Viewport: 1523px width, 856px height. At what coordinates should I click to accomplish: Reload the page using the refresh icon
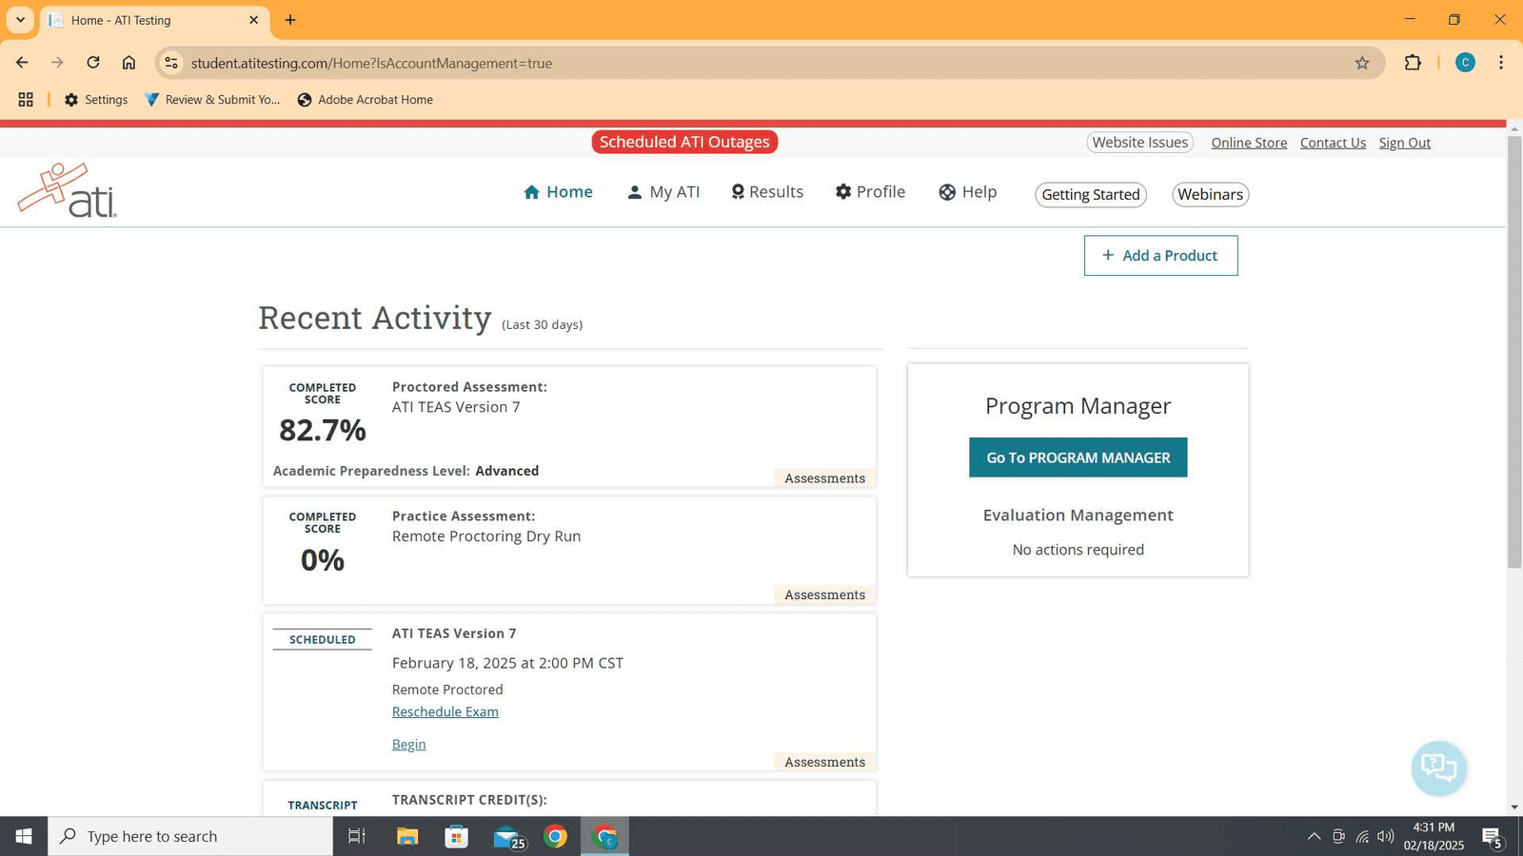tap(93, 63)
